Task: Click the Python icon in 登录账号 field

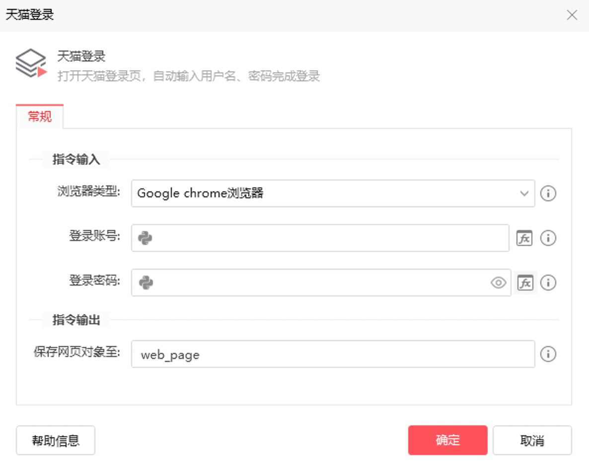Action: tap(145, 238)
